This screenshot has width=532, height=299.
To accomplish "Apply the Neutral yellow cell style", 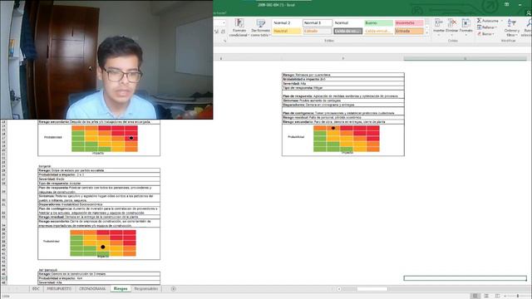I will pyautogui.click(x=287, y=31).
